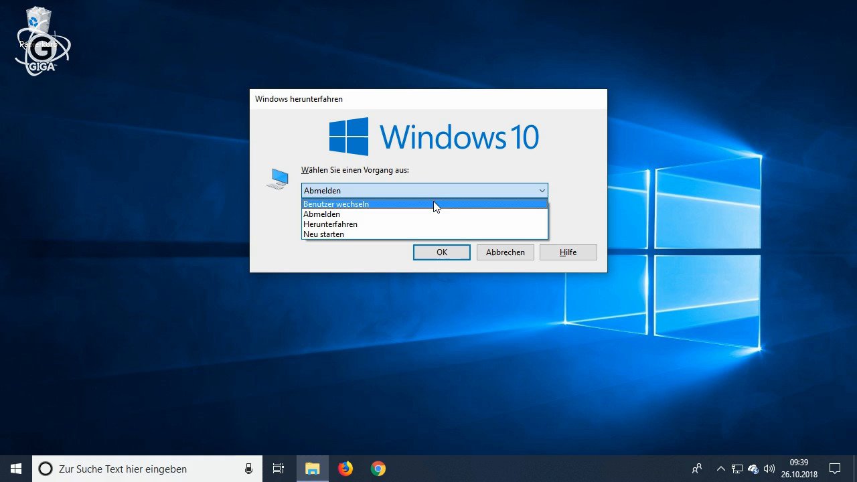Open the Hilfe button

click(568, 252)
